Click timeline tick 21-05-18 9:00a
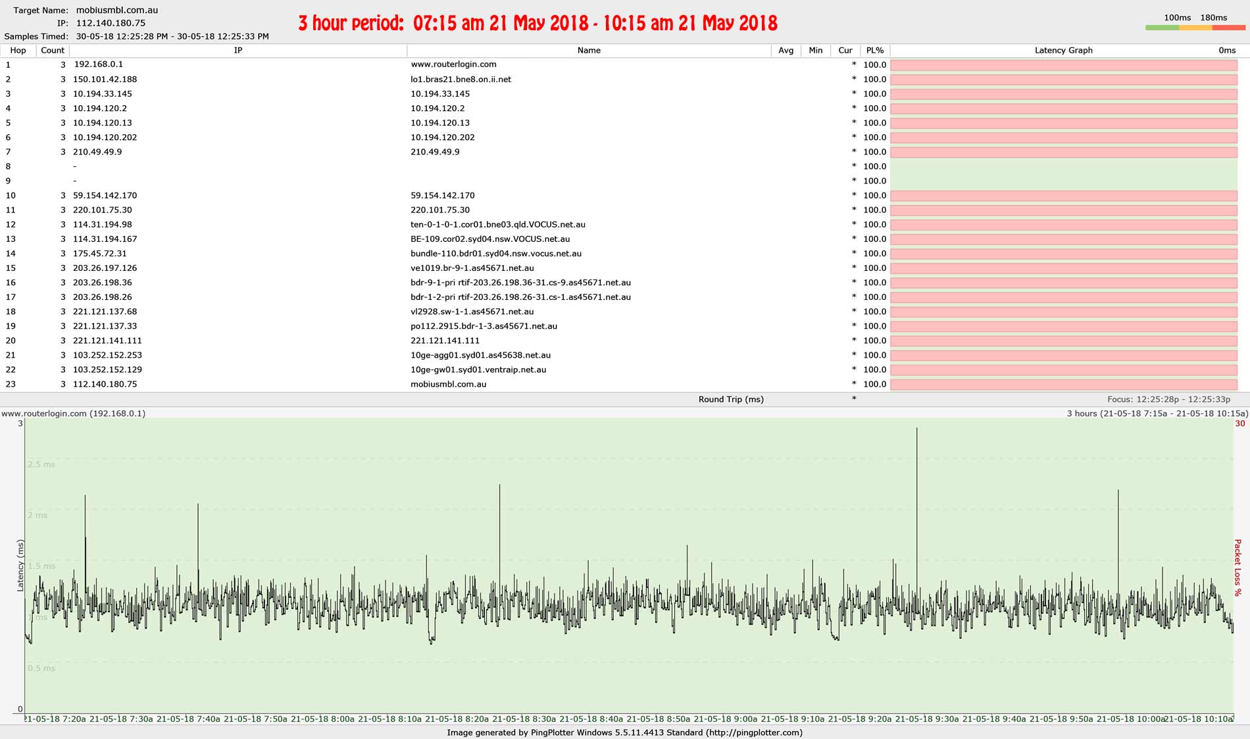Viewport: 1250px width, 739px height. [x=725, y=719]
